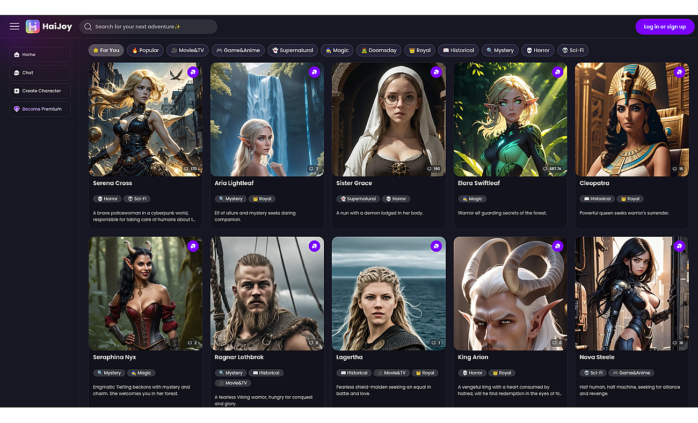Click the King Arion name title
This screenshot has height=423, width=698.
[473, 357]
